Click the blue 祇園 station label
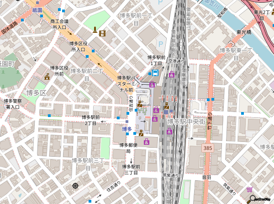This screenshot has height=204, width=274. pyautogui.click(x=37, y=10)
